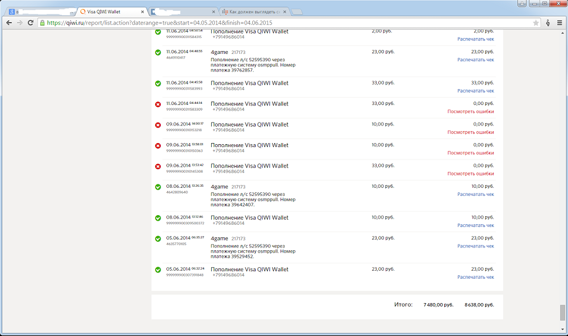
Task: Click 'Посмотреть ошибки' for 09.06.2014 14:00:17 row
Action: pos(470,132)
